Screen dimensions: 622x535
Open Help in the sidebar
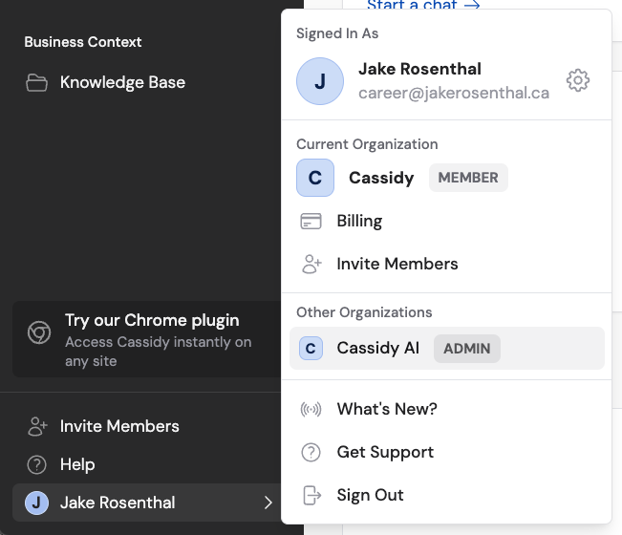point(147,465)
